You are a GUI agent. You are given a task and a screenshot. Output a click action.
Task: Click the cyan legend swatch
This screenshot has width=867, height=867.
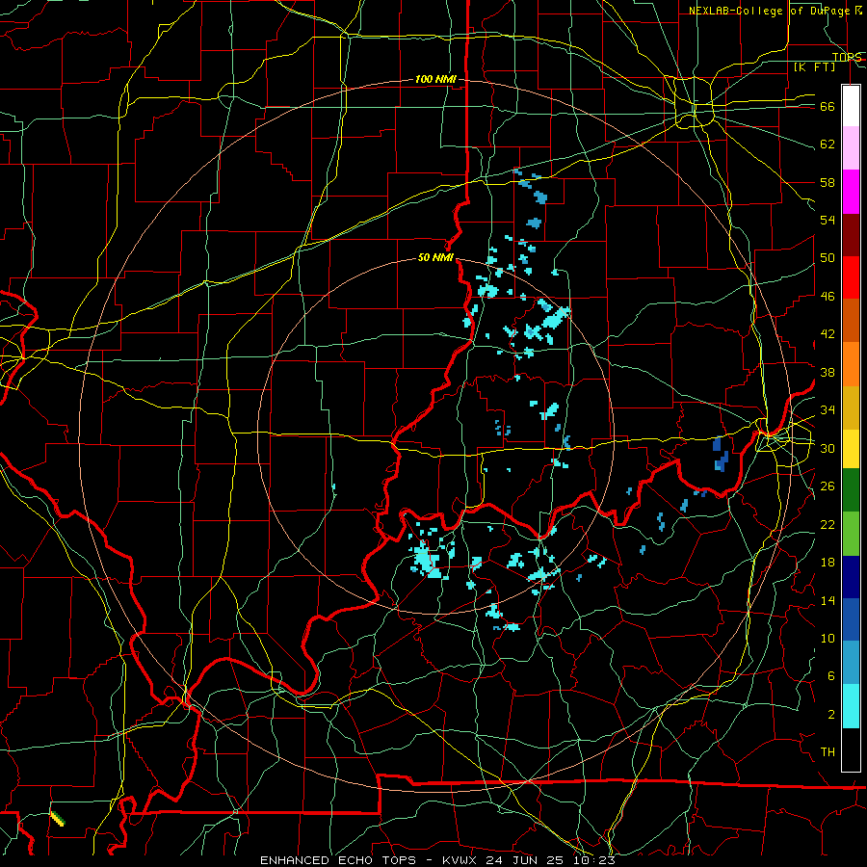(851, 706)
